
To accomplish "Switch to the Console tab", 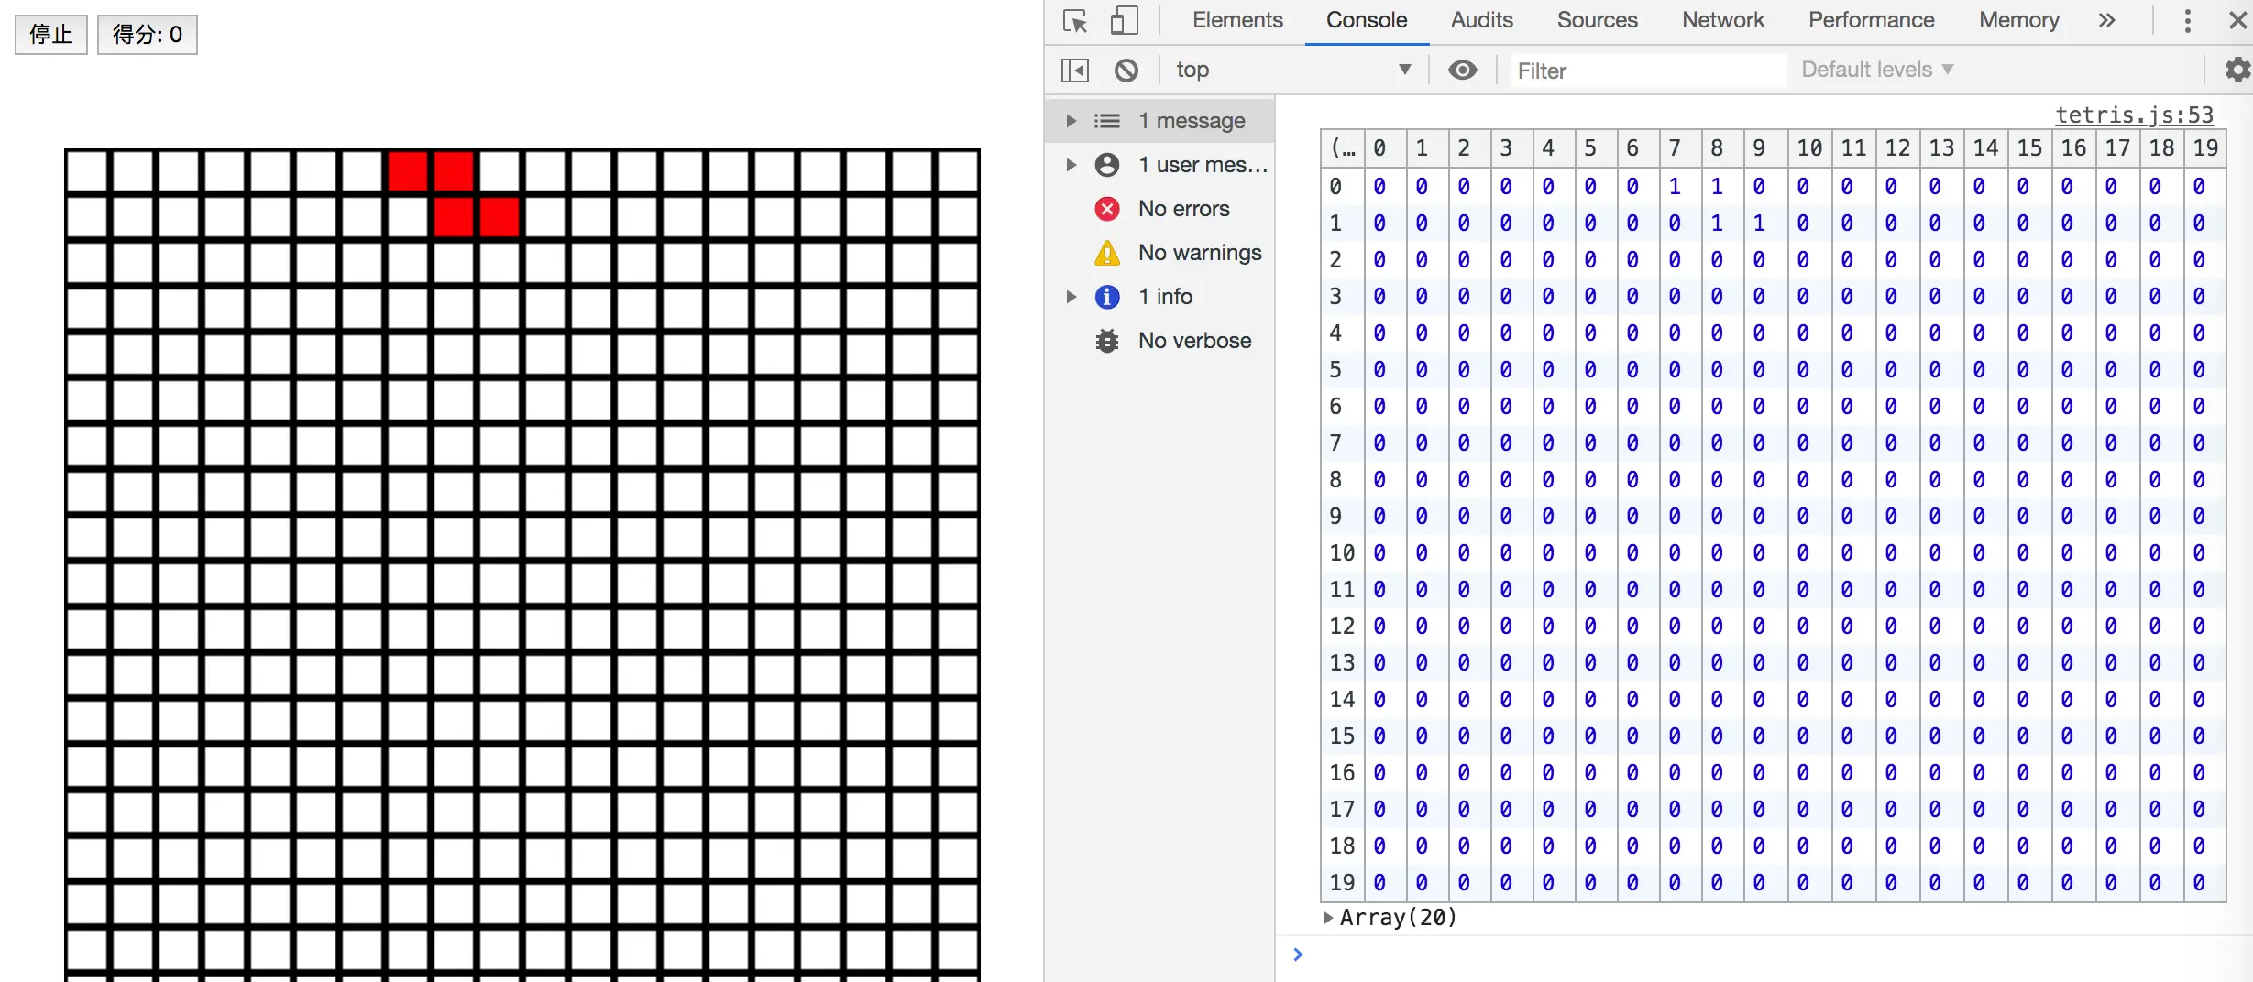I will [x=1367, y=20].
